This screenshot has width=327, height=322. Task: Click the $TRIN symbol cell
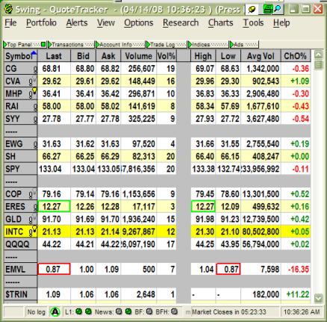coord(20,294)
